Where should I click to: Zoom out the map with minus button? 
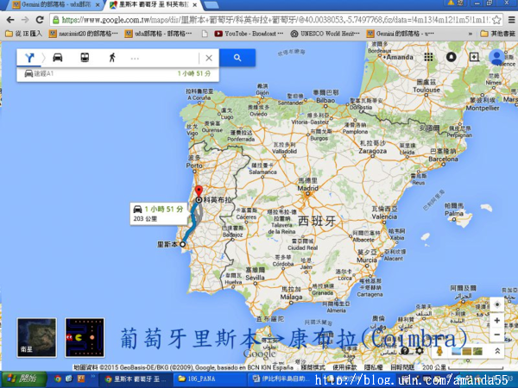point(496,335)
